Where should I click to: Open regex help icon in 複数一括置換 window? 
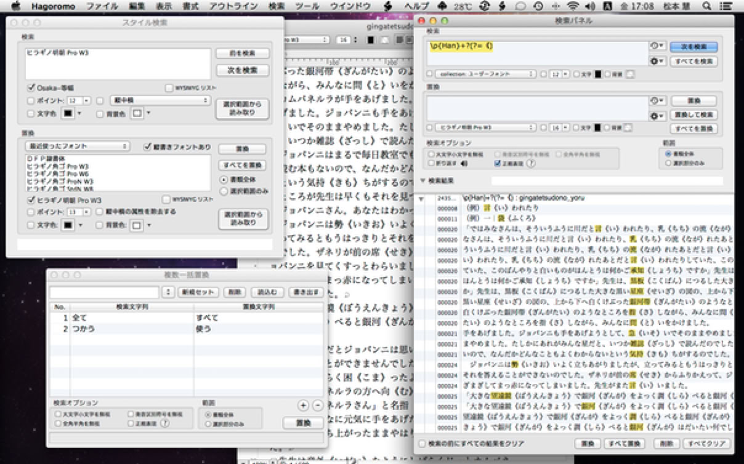pyautogui.click(x=164, y=423)
